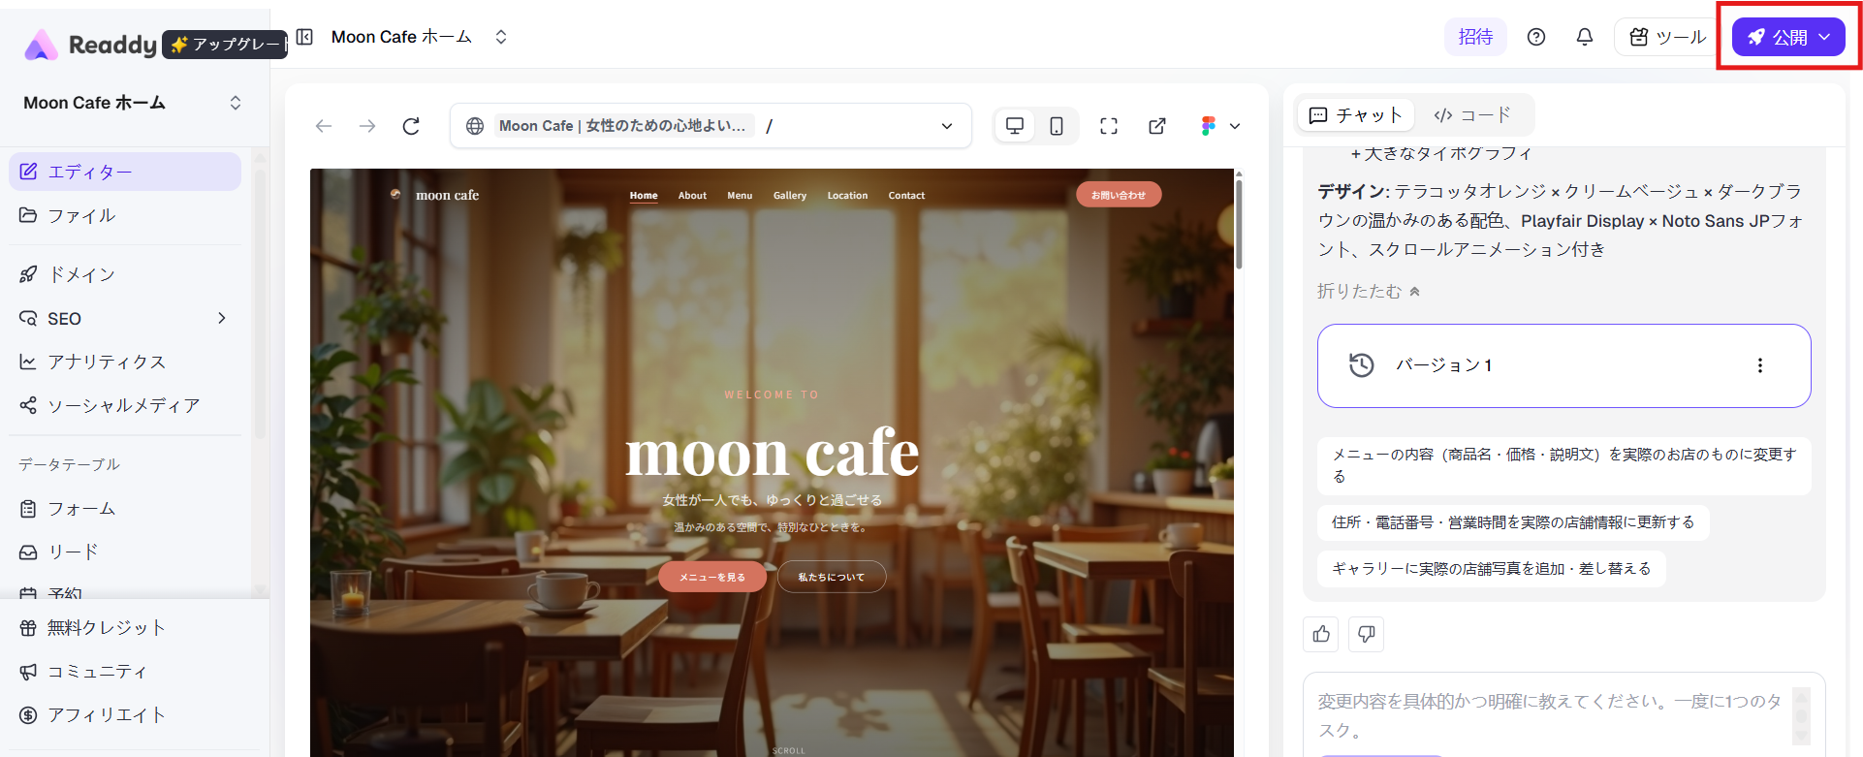This screenshot has height=757, width=1863.
Task: Open アナリティクス page
Action: [x=125, y=362]
